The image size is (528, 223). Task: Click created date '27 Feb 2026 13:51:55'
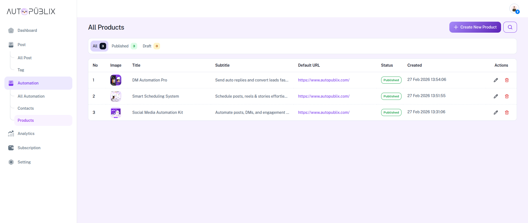[x=427, y=96]
